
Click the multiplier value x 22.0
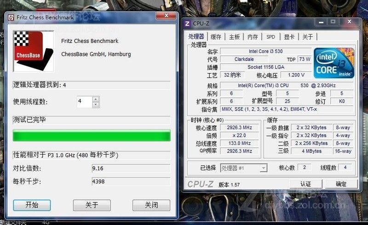pyautogui.click(x=239, y=136)
